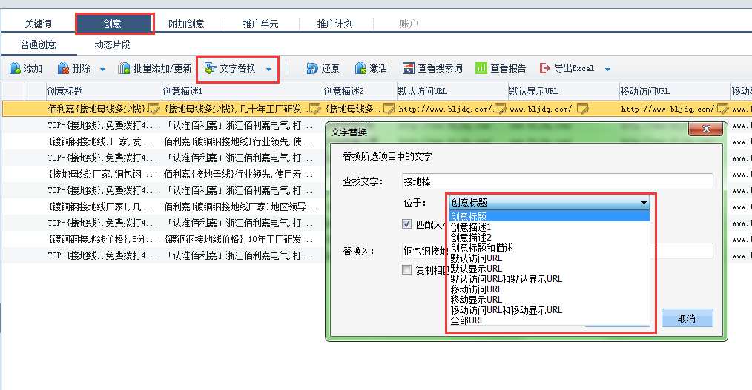Choose 创意描述1 in dropdown list
Viewport: 752px width, 390px height.
pos(549,227)
